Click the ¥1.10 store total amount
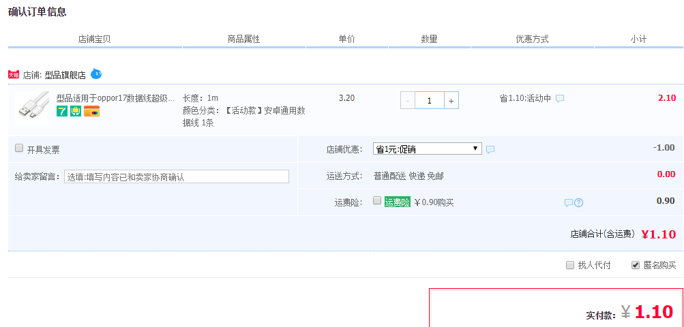This screenshot has height=327, width=684. point(659,234)
